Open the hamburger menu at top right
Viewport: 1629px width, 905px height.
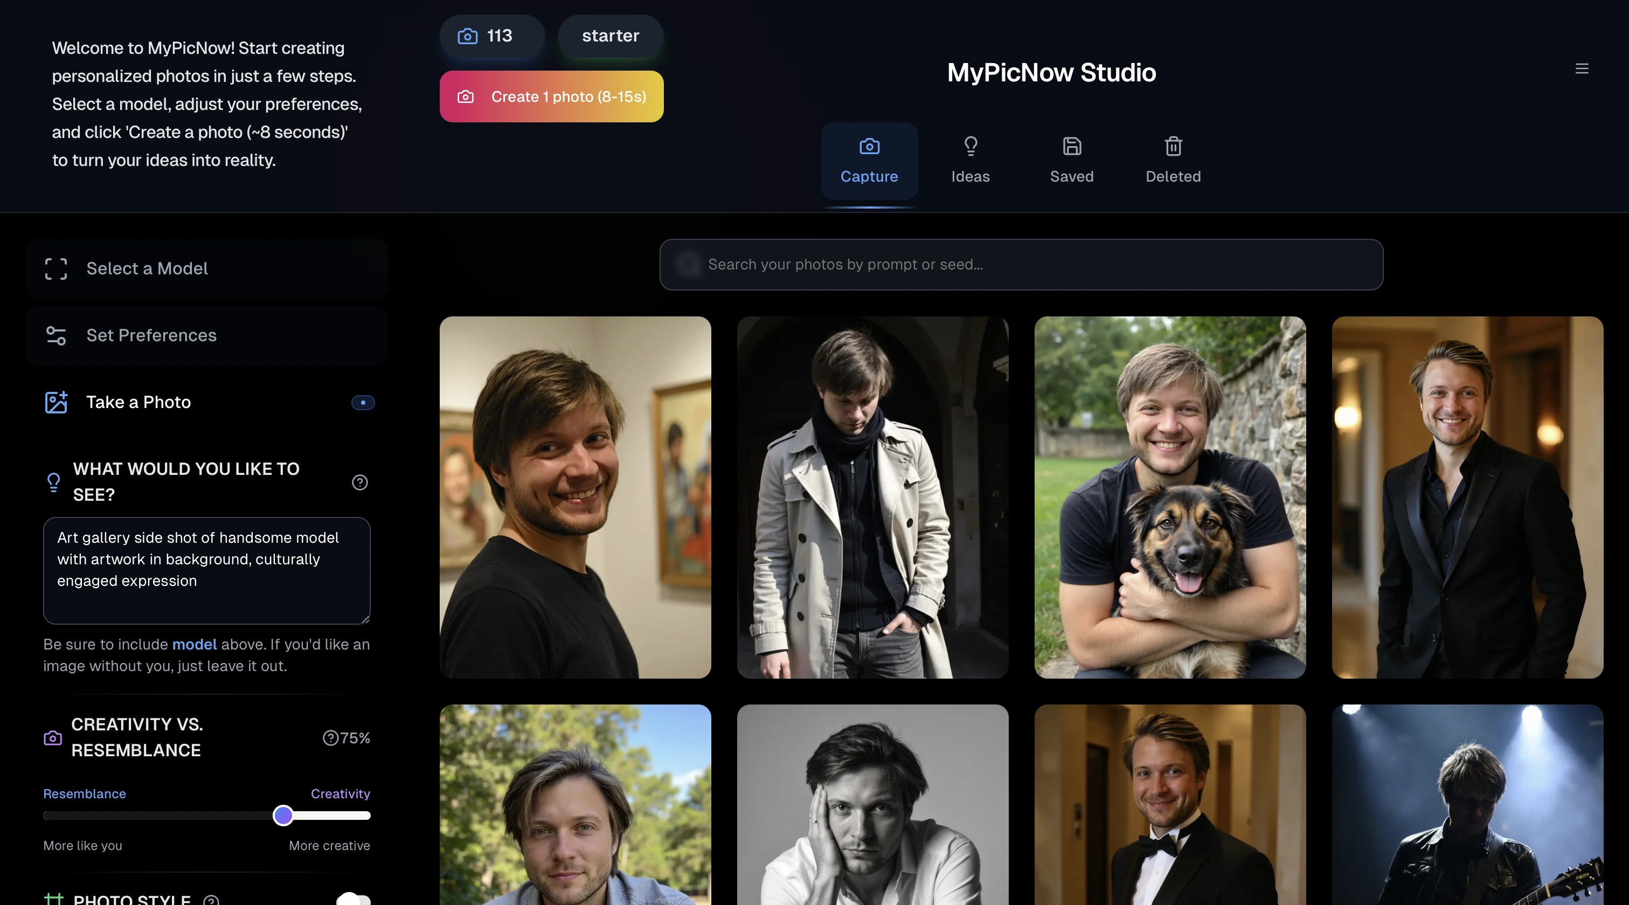[x=1582, y=68]
